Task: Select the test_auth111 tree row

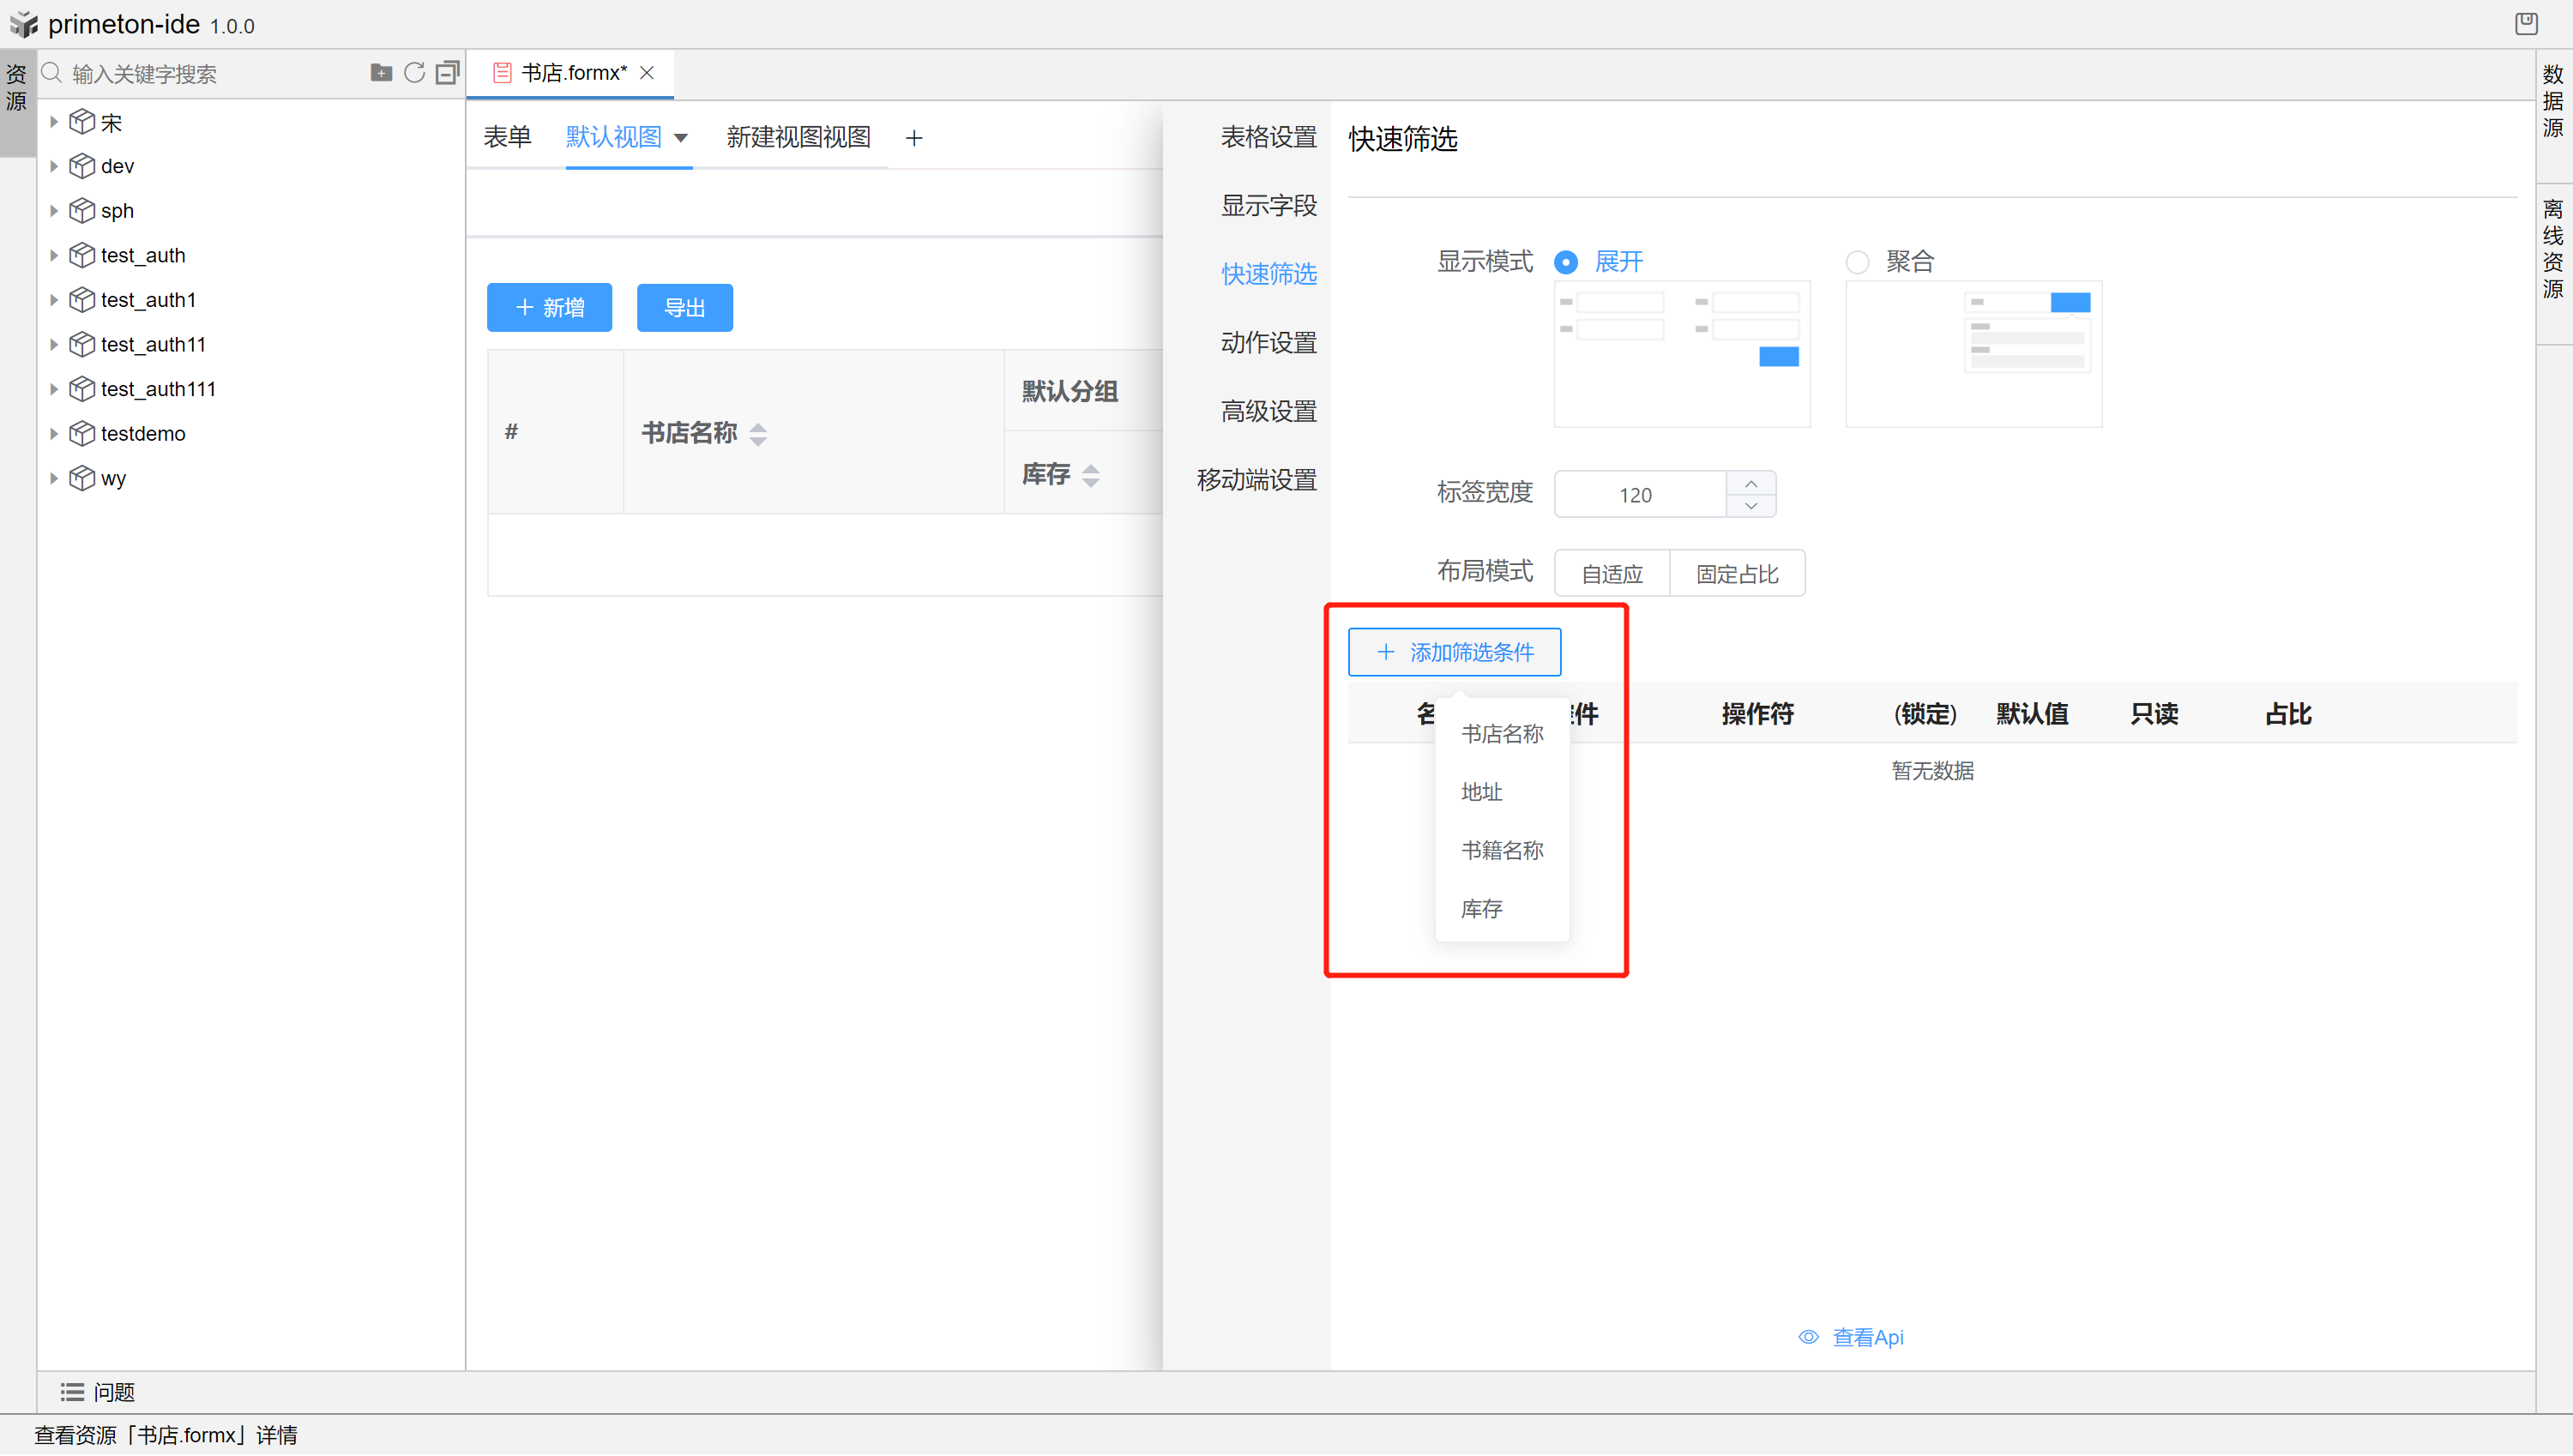Action: 250,389
